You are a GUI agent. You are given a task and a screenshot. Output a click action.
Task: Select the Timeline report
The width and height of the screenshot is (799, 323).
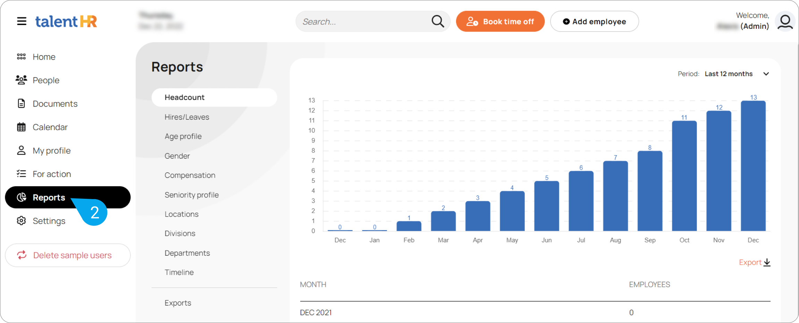[179, 272]
